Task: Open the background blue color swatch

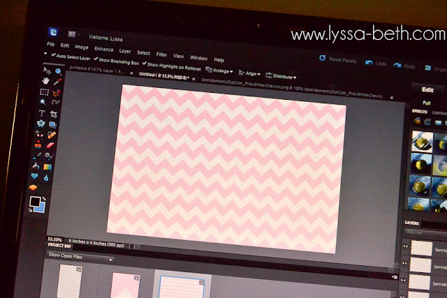Action: (x=42, y=209)
